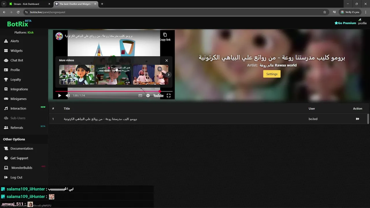Open the Widgets section
This screenshot has width=370, height=208.
coord(16,51)
